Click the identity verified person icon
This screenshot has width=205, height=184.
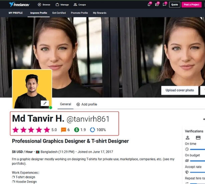click(187, 138)
